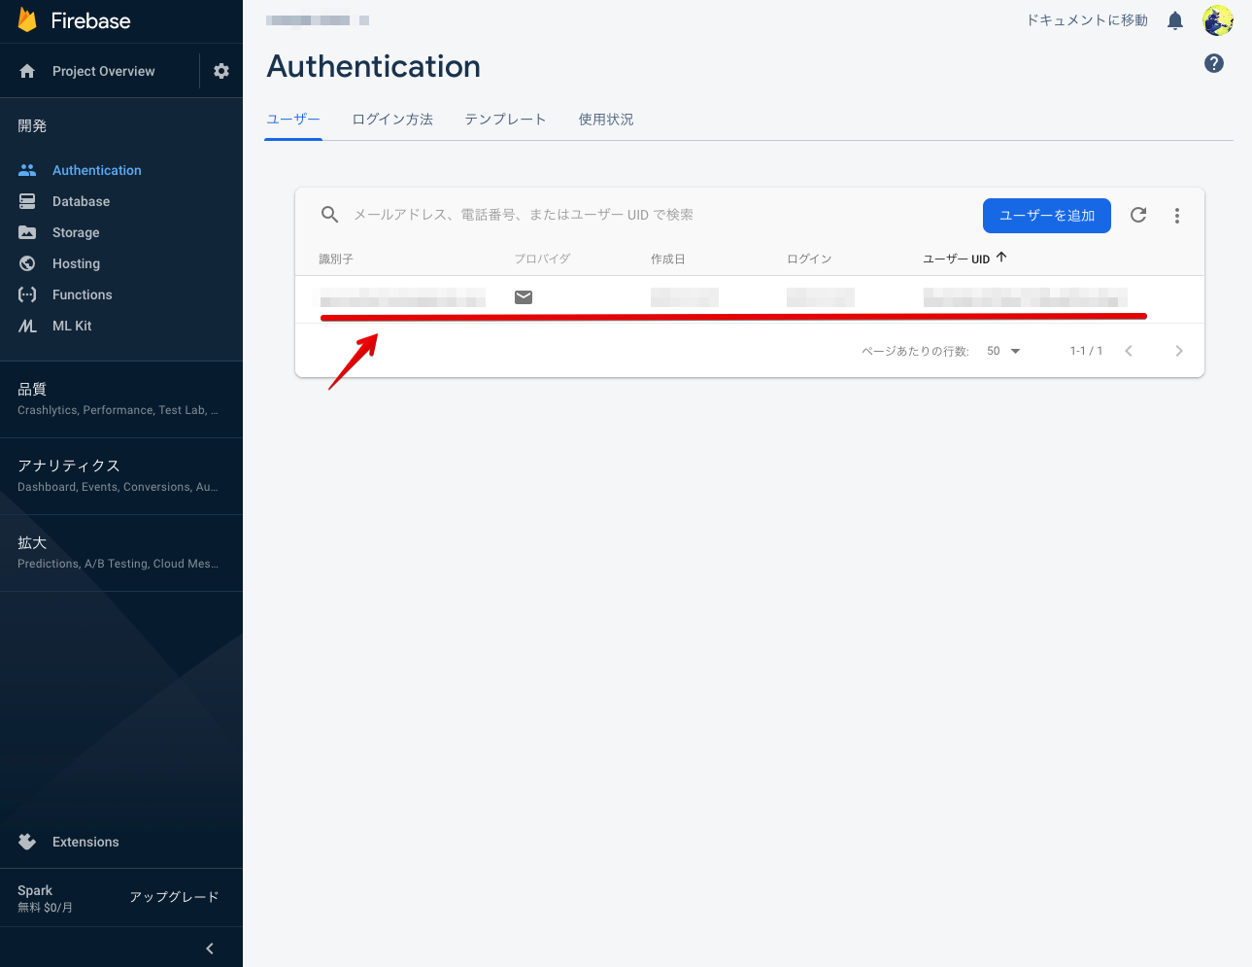Switch to the ユーザー tab
This screenshot has width=1252, height=967.
click(x=293, y=120)
